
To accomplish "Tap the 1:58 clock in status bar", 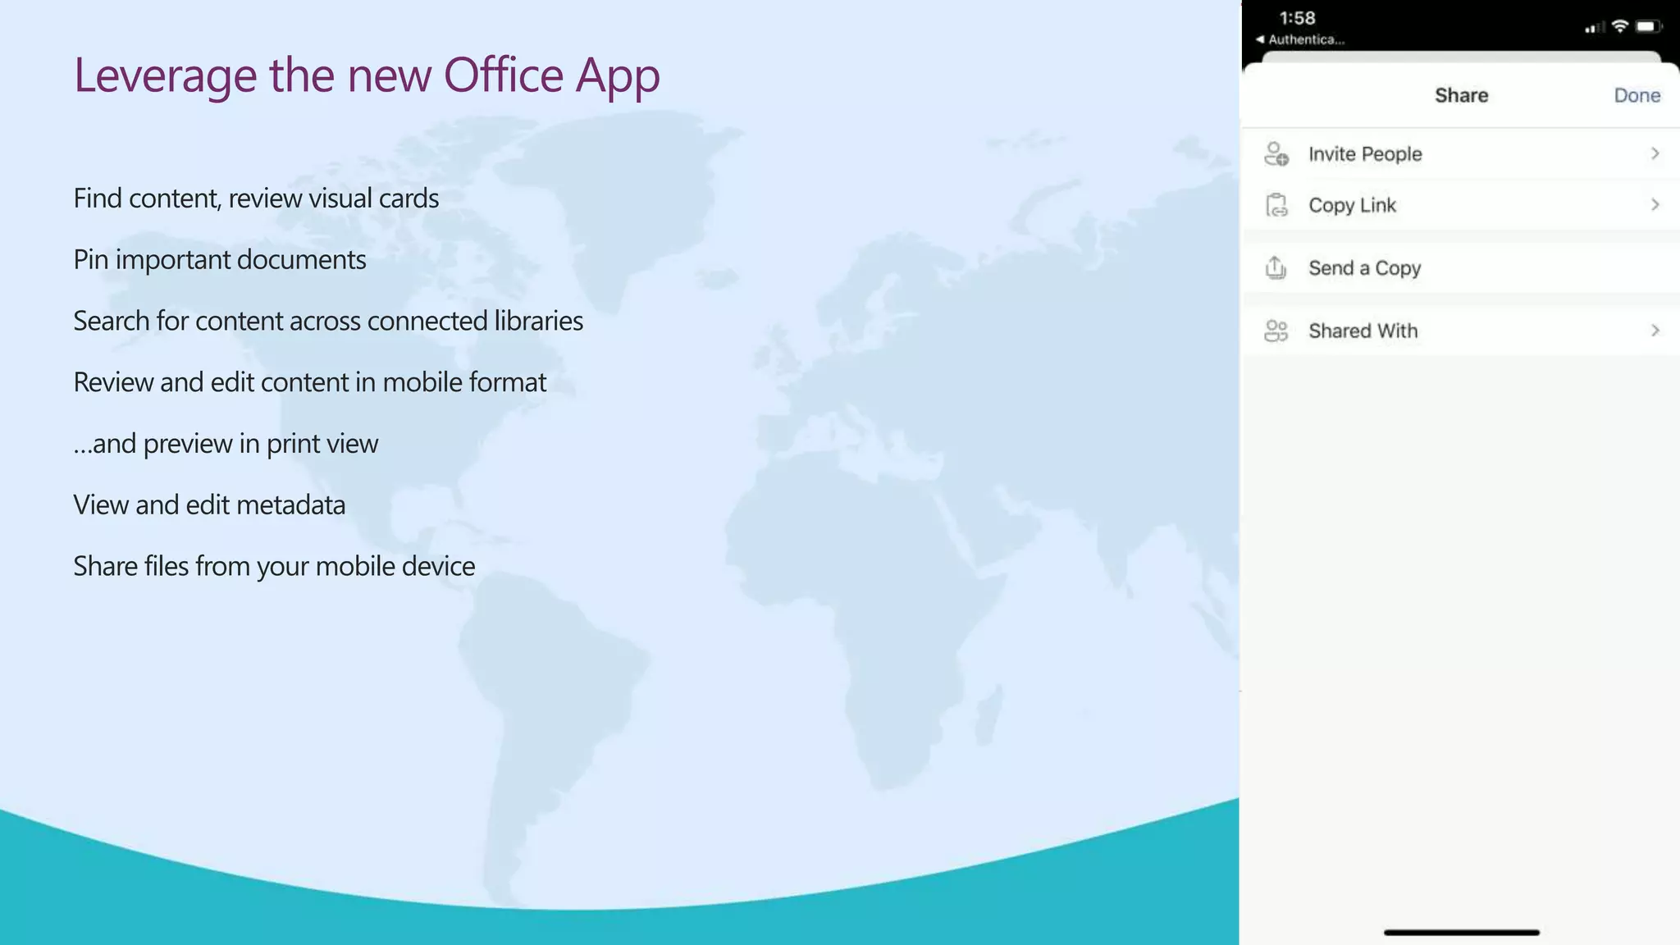I will click(x=1297, y=18).
